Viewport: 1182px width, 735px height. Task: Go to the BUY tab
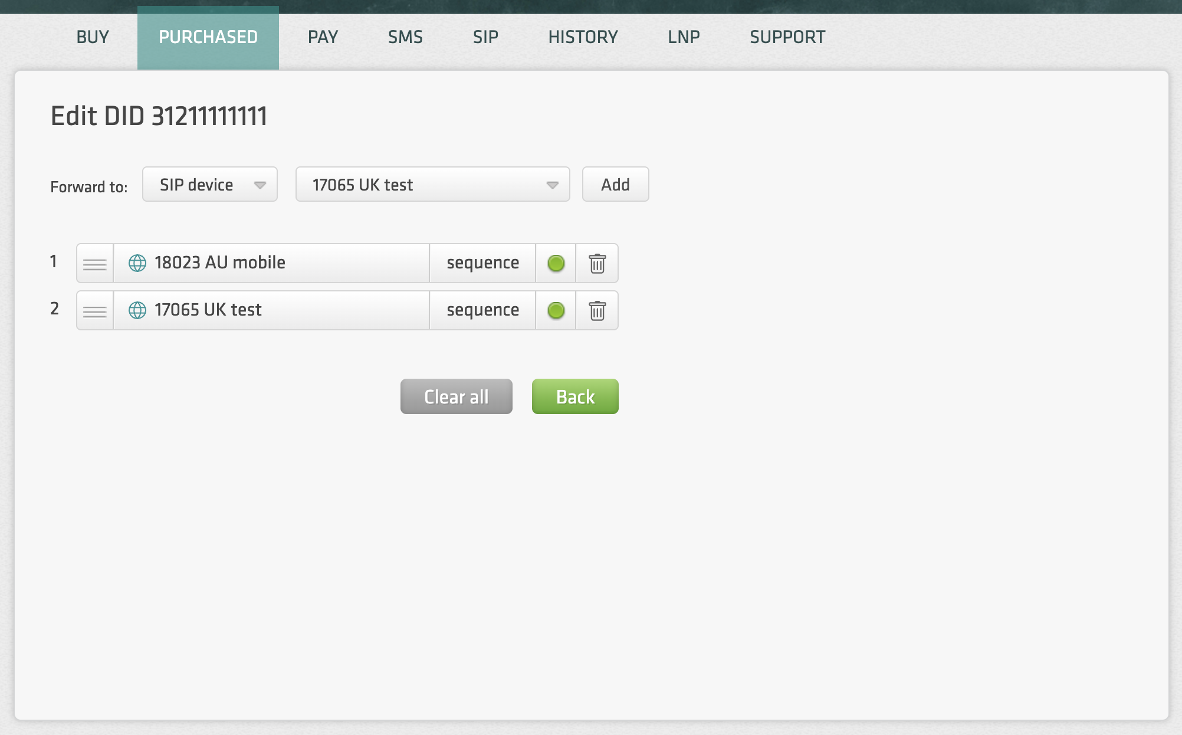93,37
